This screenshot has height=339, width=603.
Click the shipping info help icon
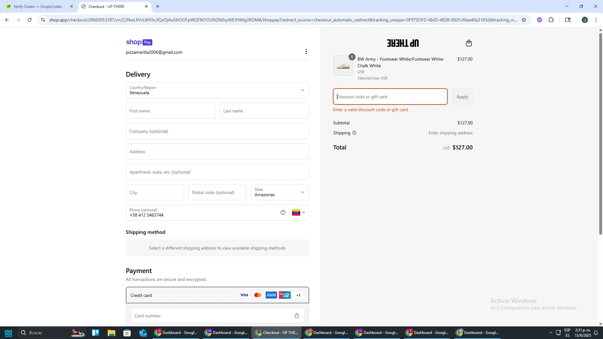pos(354,133)
